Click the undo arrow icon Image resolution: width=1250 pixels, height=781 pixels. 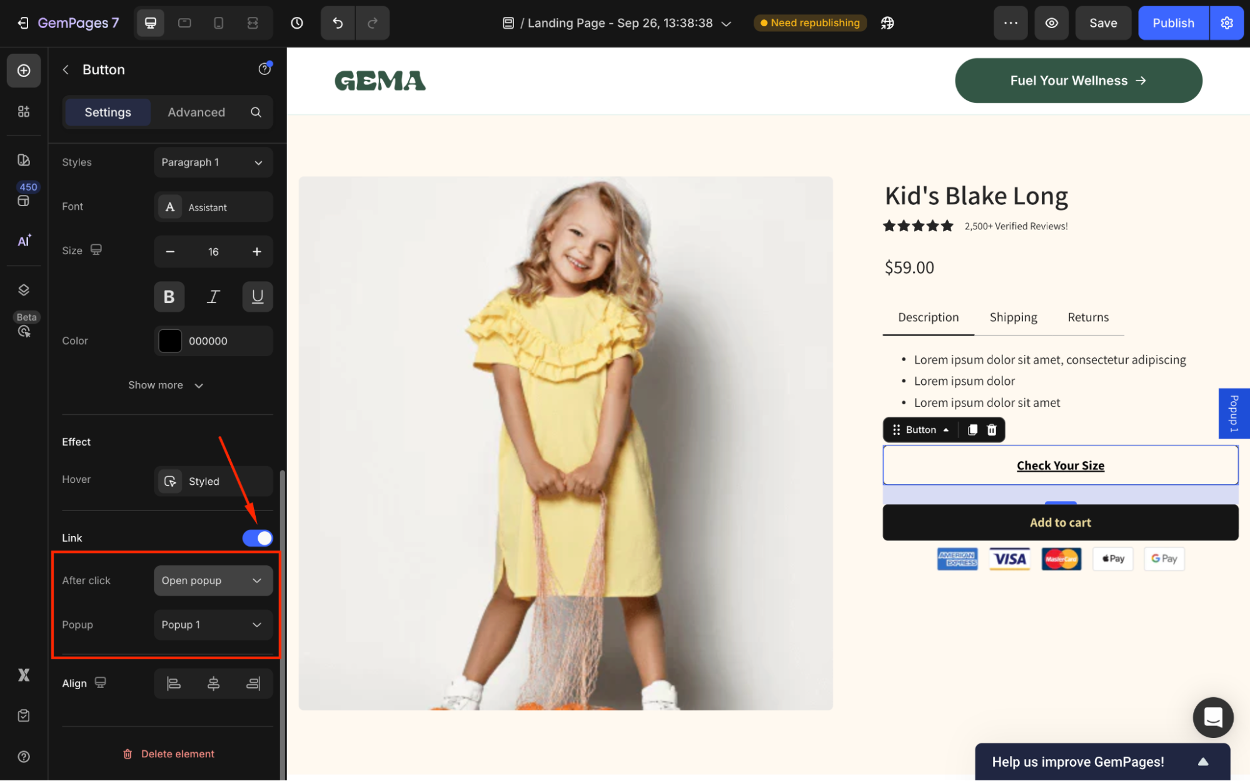[338, 23]
